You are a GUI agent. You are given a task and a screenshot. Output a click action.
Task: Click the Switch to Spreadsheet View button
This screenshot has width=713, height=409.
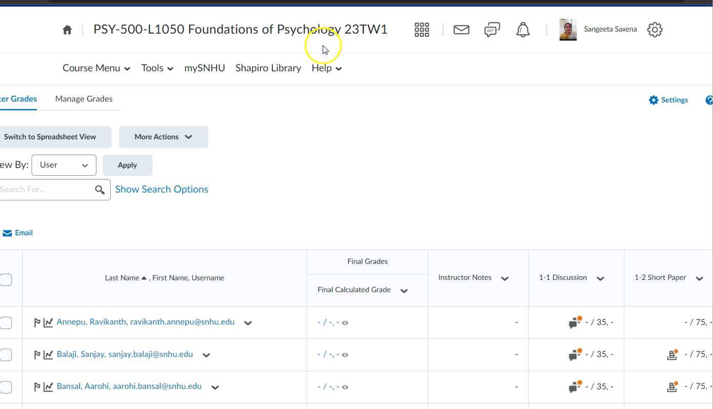pyautogui.click(x=50, y=137)
